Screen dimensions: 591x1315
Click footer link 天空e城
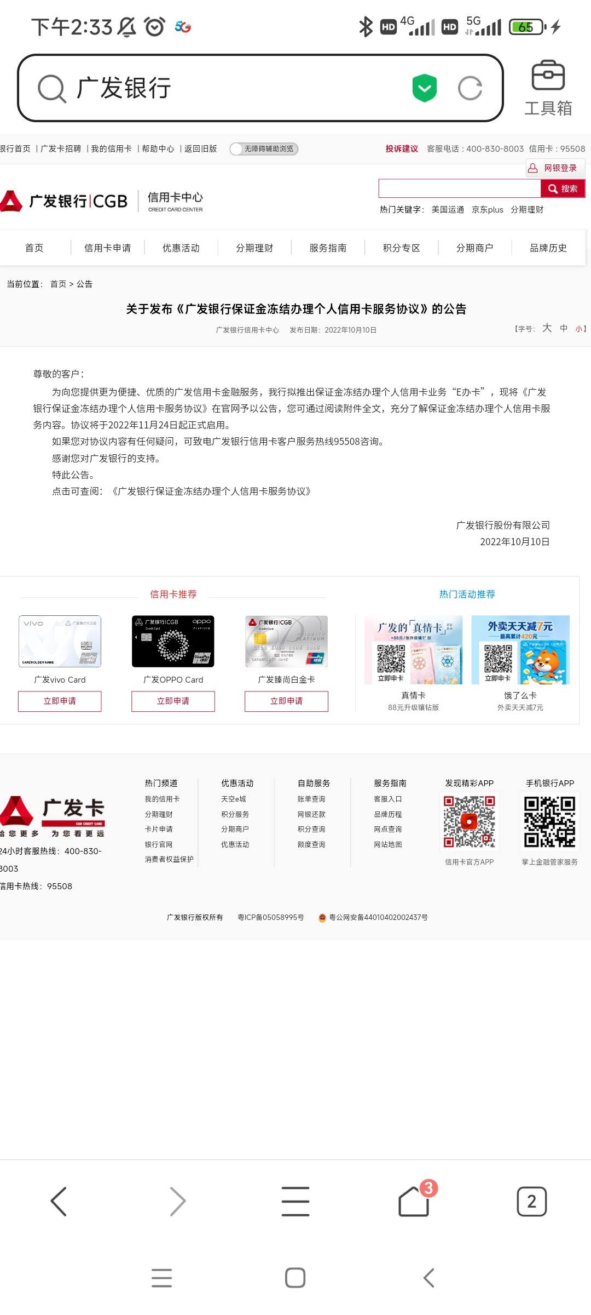click(234, 799)
